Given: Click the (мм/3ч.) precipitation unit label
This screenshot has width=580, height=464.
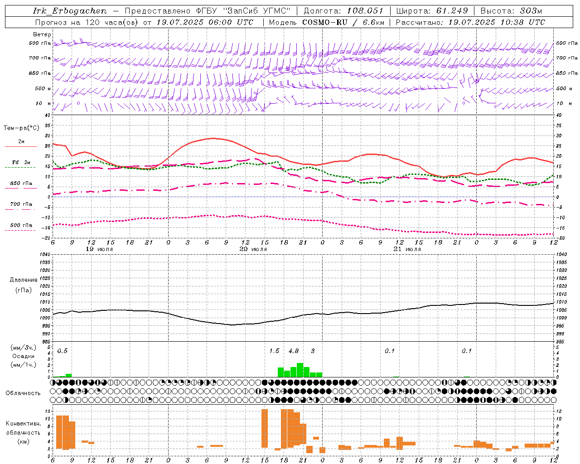Looking at the screenshot, I should click(x=24, y=348).
